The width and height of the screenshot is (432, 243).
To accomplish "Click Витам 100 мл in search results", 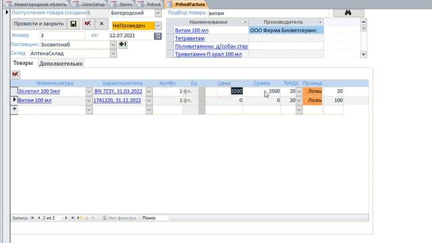I will pos(192,30).
